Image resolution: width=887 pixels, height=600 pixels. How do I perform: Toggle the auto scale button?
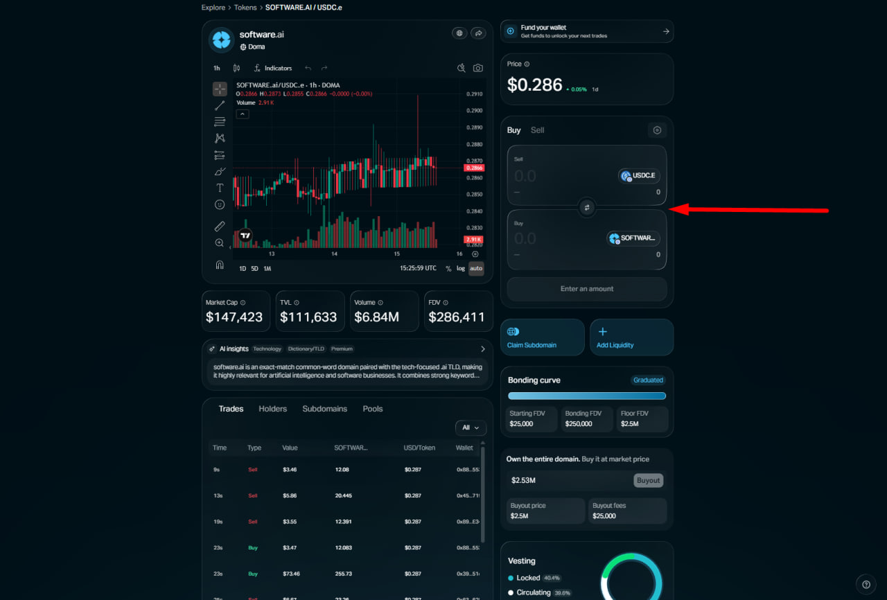[x=476, y=268]
